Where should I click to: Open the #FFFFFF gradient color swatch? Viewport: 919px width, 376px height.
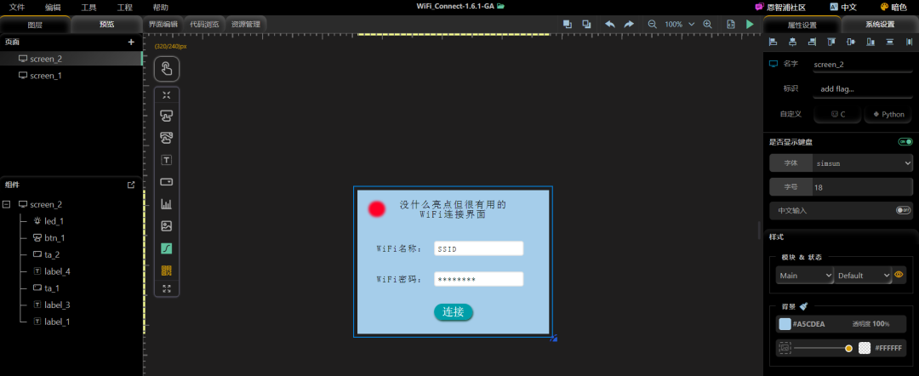tap(864, 348)
